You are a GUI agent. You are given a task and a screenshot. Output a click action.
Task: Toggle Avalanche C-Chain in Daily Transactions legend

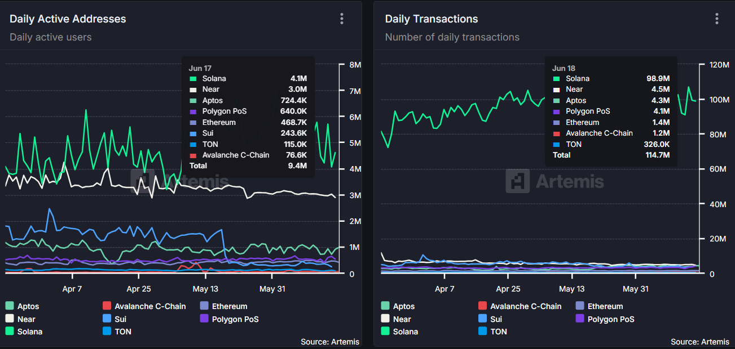tap(520, 306)
